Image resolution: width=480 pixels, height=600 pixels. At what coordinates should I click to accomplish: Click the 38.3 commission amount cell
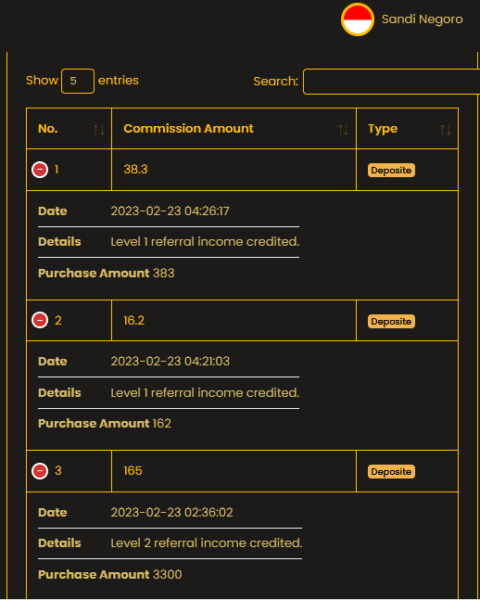[x=234, y=170]
